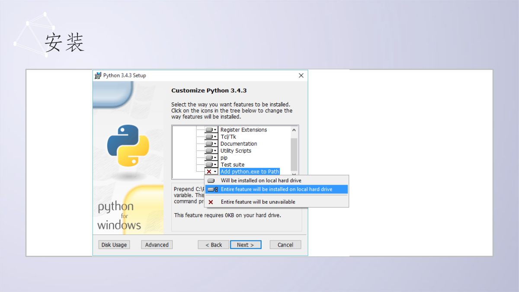Click the Disk Usage button
Image resolution: width=519 pixels, height=292 pixels.
pos(114,245)
